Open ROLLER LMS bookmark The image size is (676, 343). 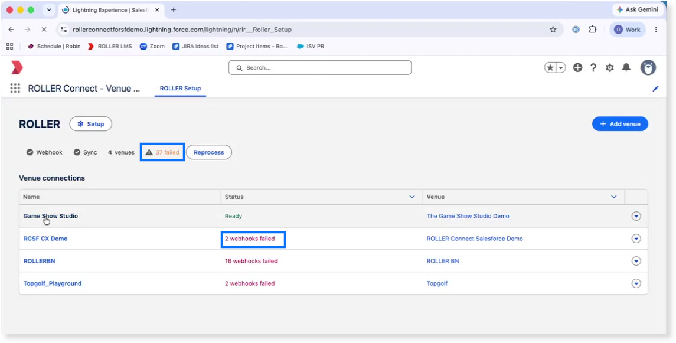tap(110, 46)
